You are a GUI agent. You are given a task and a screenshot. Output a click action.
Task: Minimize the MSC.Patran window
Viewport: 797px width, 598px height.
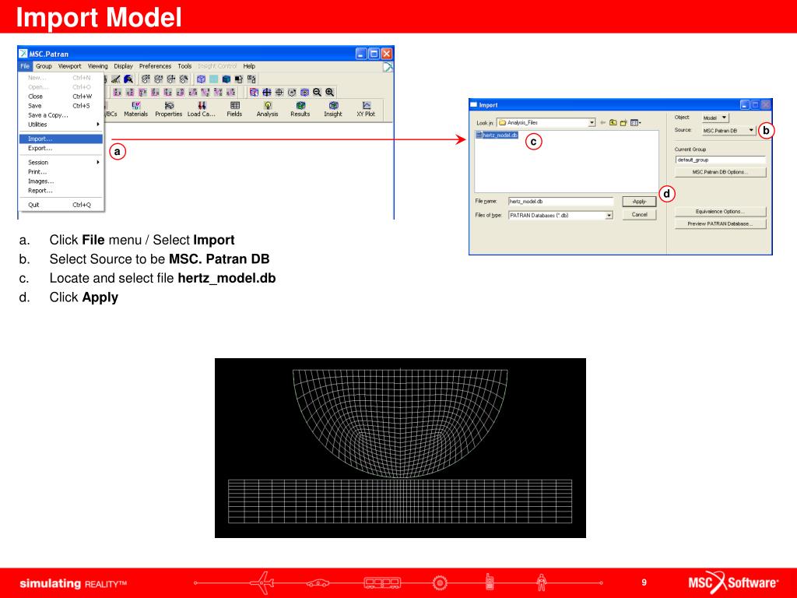click(x=361, y=54)
